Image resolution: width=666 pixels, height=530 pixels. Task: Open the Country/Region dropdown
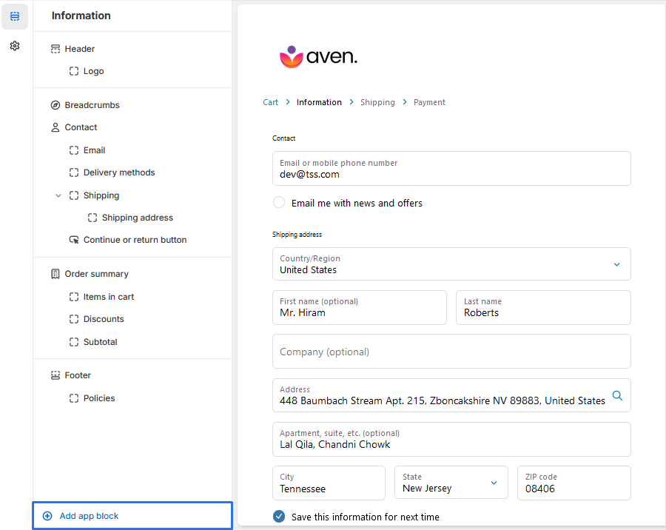pos(616,264)
